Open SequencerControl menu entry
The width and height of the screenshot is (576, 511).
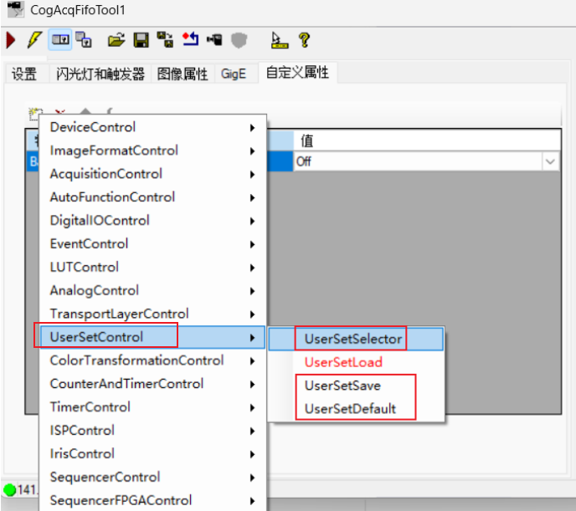[152, 478]
